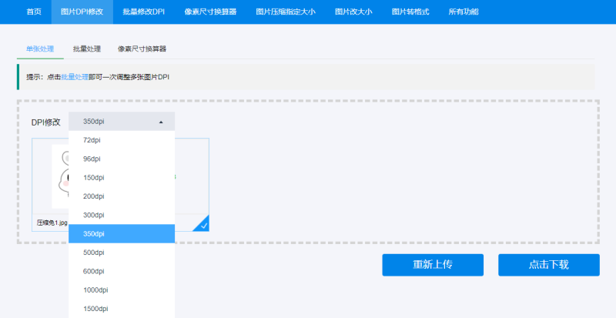Click the 重新上传 button

(433, 265)
